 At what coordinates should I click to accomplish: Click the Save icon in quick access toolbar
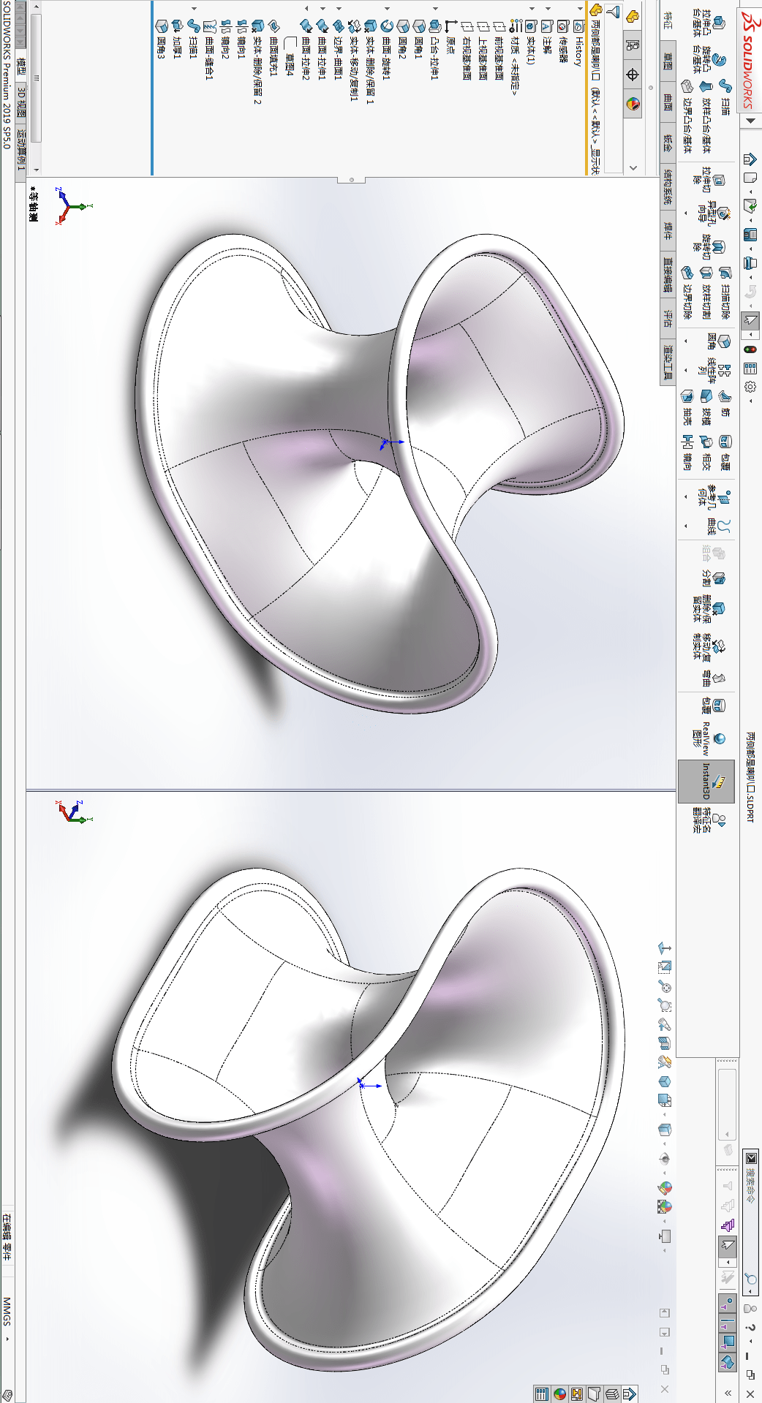click(x=750, y=235)
